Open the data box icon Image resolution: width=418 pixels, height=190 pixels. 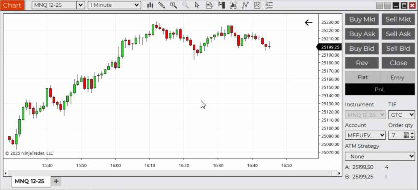pyautogui.click(x=209, y=5)
